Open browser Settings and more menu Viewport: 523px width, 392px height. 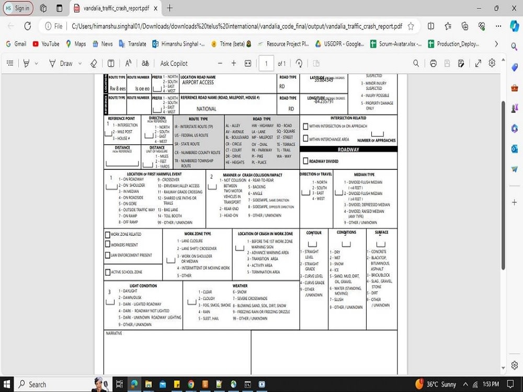pyautogui.click(x=498, y=26)
